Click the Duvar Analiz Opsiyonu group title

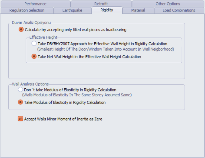pos(31,22)
